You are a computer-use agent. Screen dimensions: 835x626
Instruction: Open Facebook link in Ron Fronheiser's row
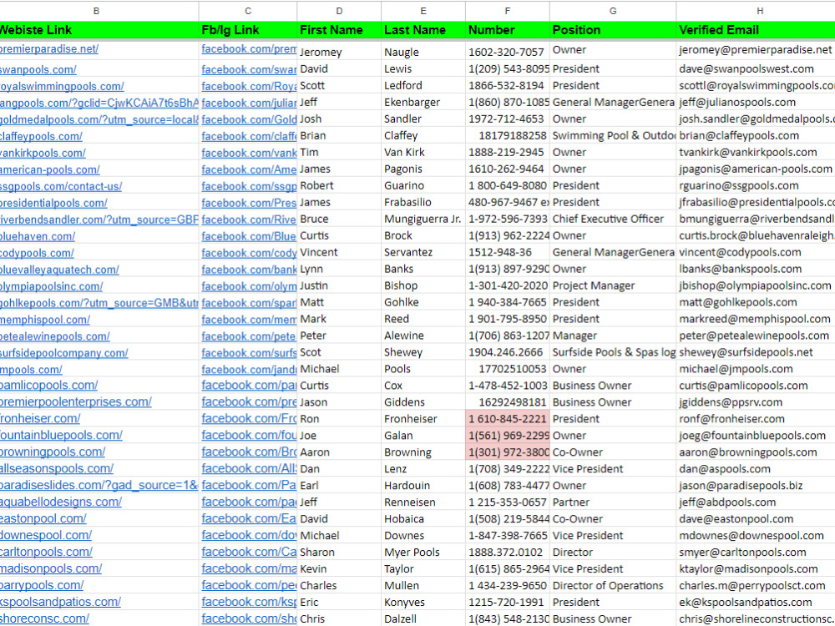tap(249, 418)
